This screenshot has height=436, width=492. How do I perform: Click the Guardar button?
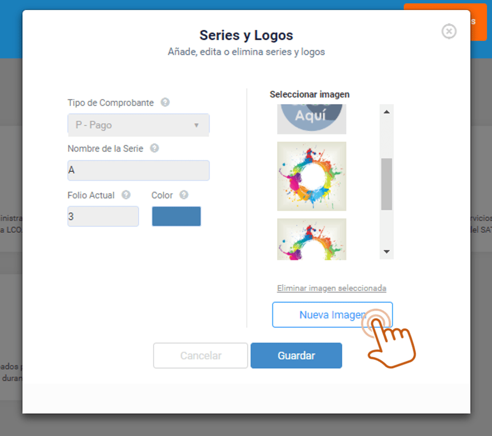296,355
